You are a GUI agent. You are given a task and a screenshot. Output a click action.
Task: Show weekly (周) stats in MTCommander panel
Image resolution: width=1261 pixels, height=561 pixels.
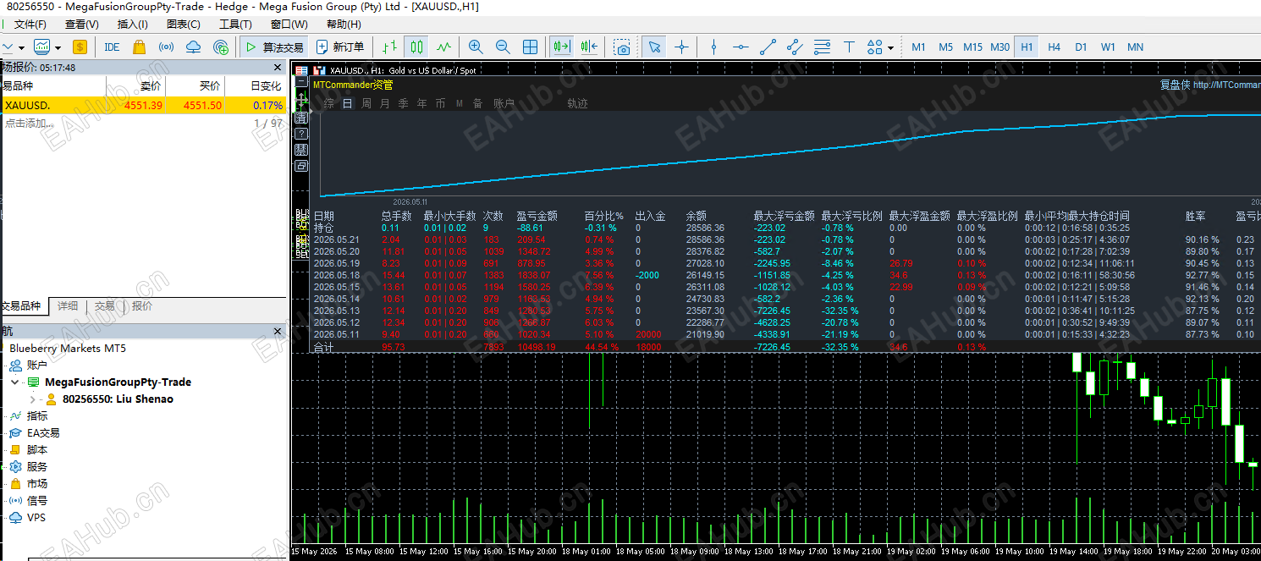tap(366, 103)
